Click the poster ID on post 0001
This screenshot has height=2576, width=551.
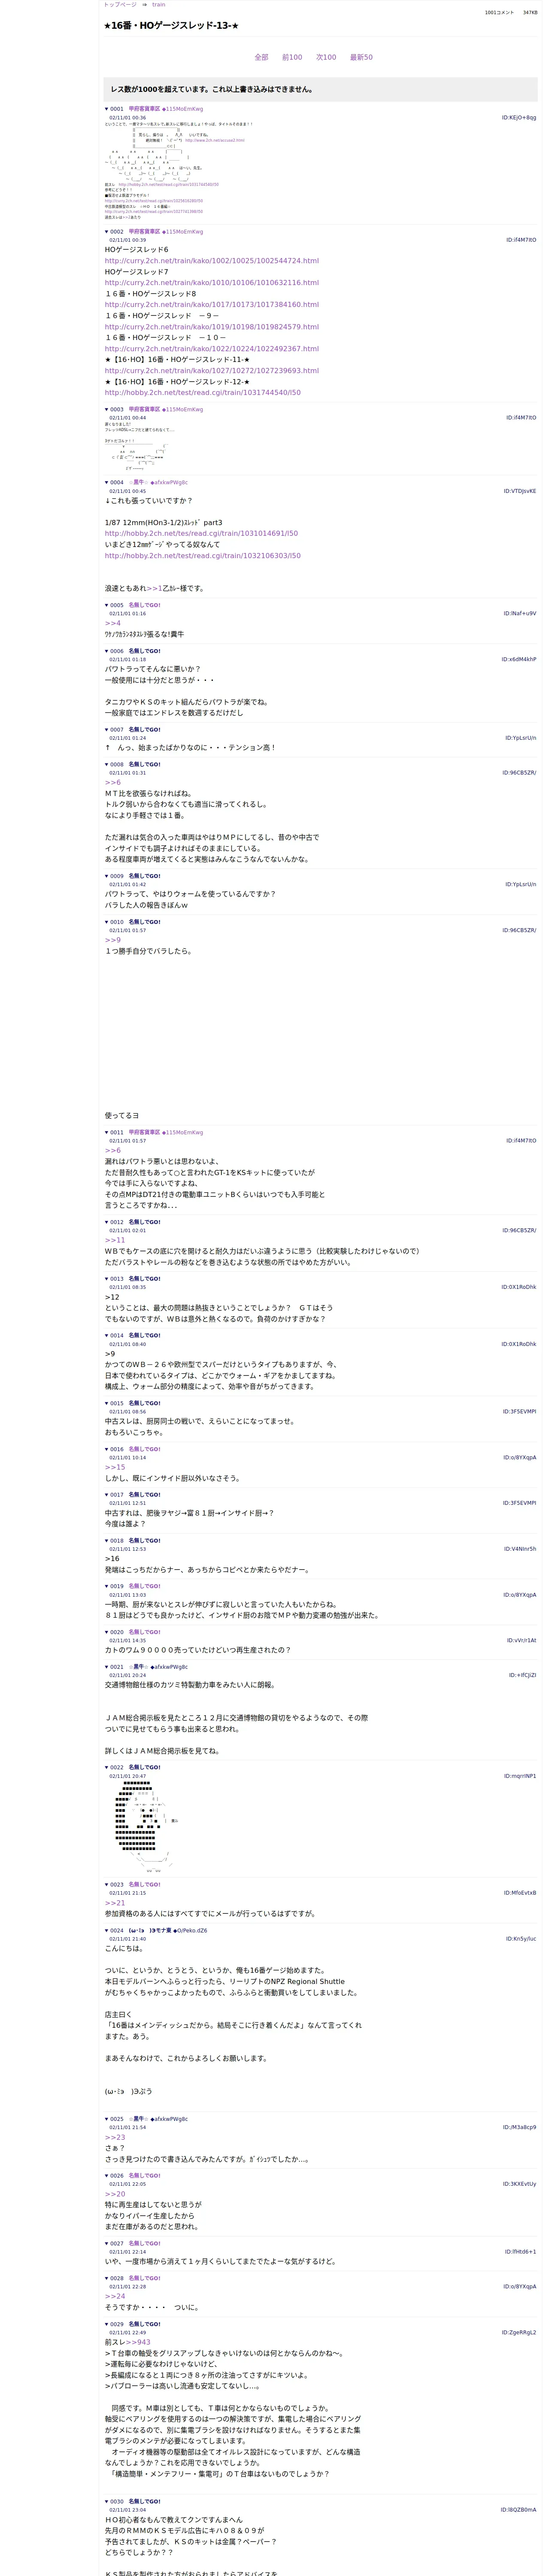click(x=519, y=118)
